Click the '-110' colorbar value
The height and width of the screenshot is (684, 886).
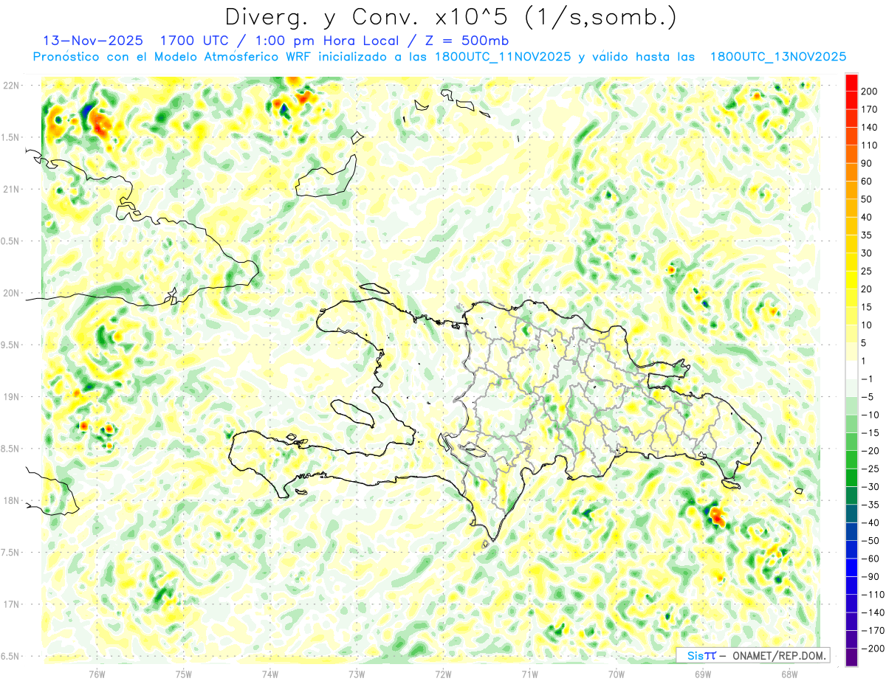872,595
